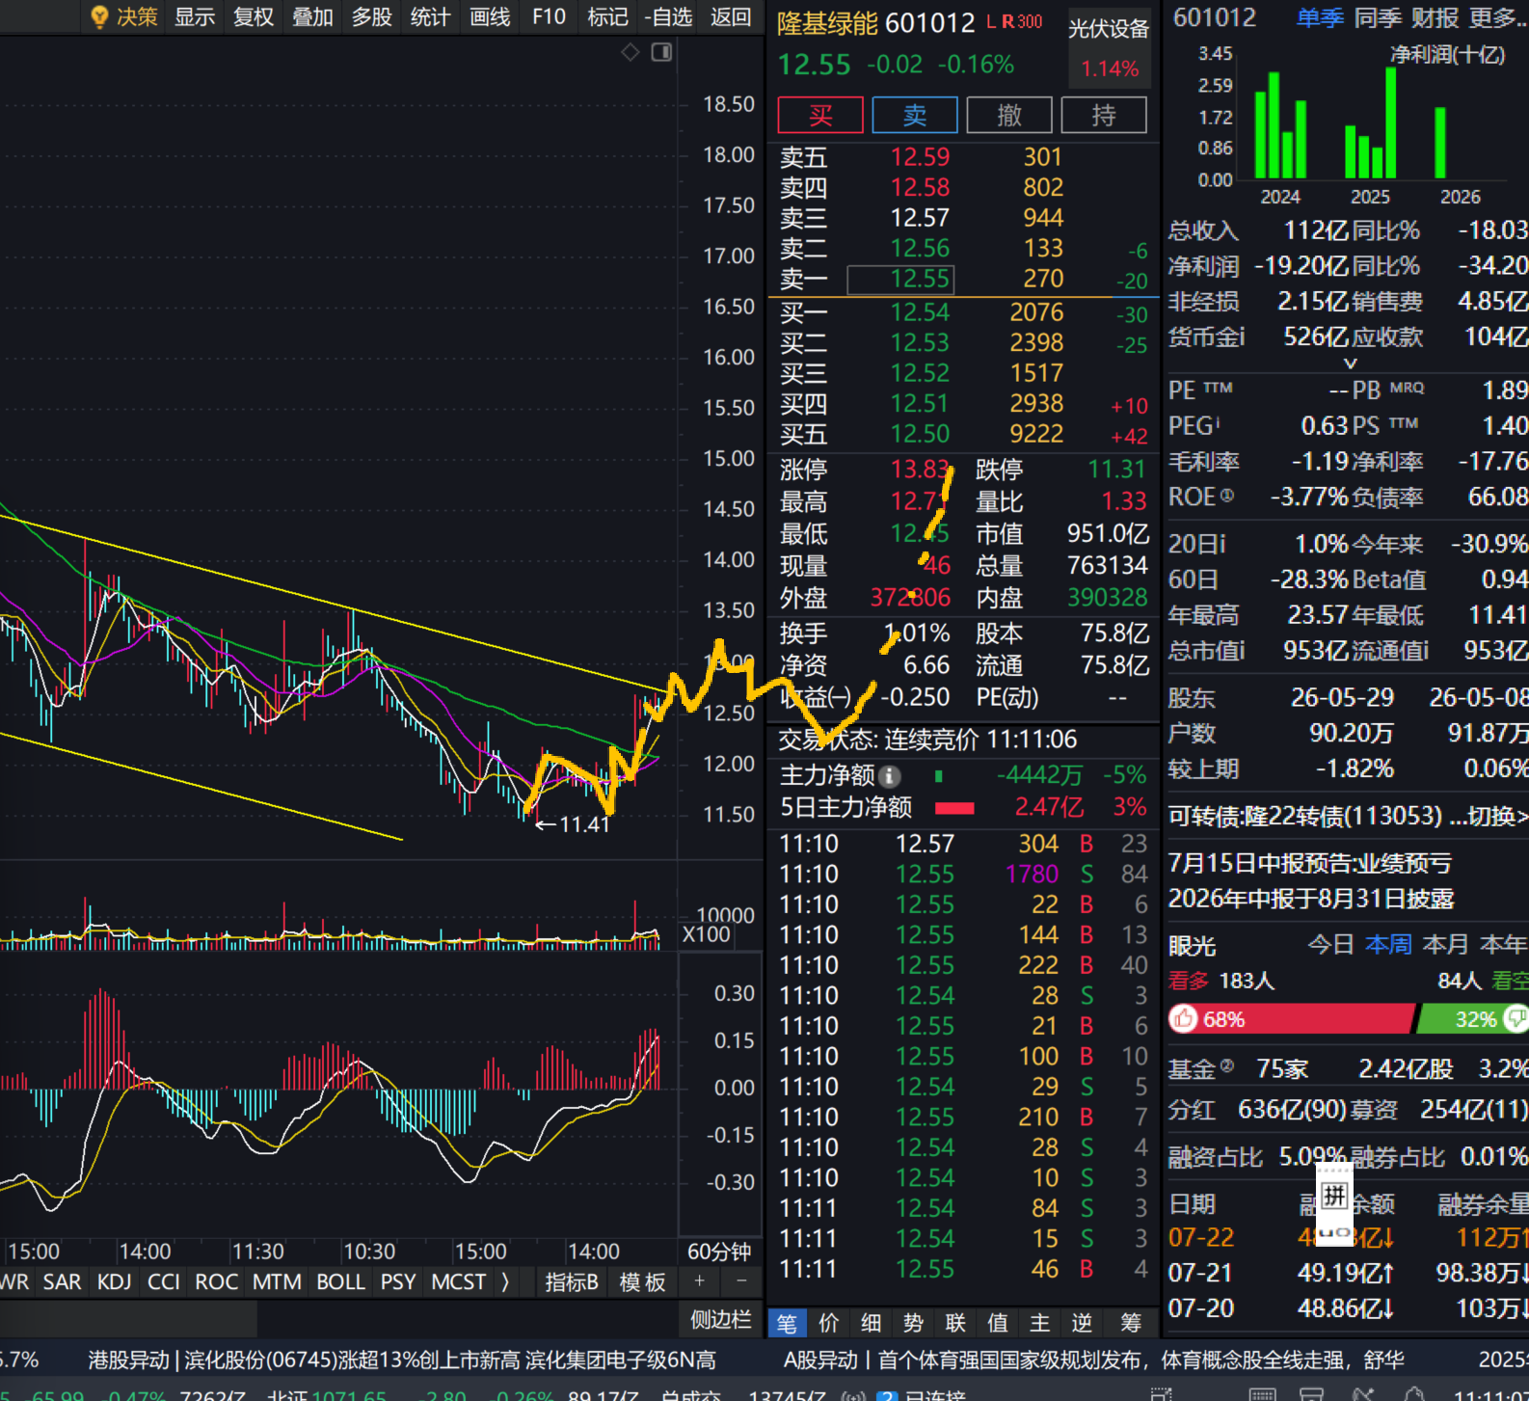Click the thumbs-up 看多 icon

click(x=1185, y=1018)
